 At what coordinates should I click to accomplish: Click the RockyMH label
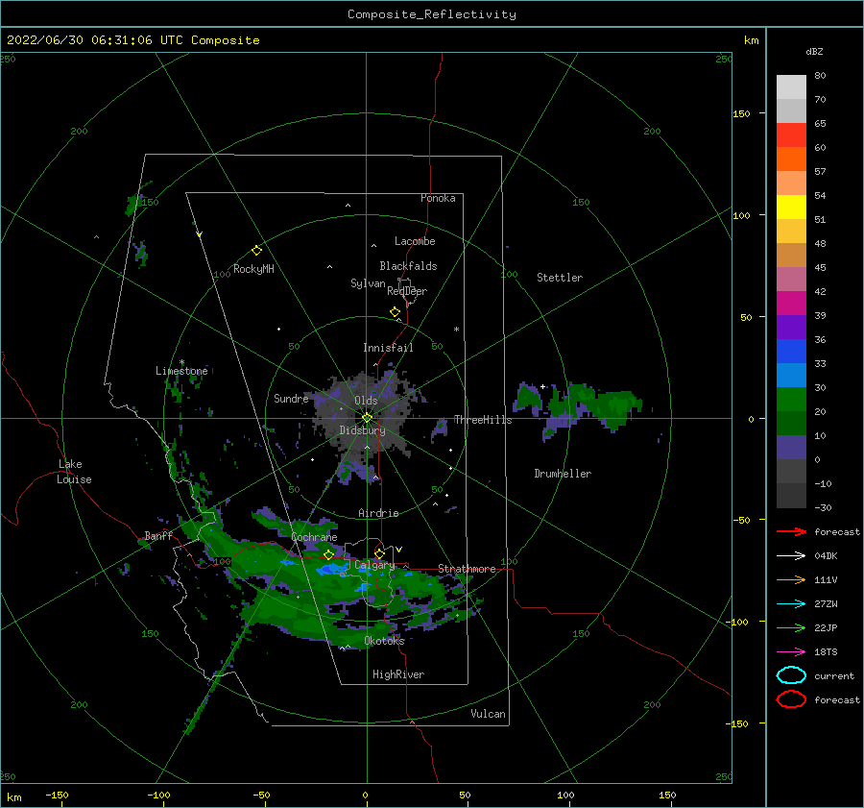pyautogui.click(x=253, y=269)
